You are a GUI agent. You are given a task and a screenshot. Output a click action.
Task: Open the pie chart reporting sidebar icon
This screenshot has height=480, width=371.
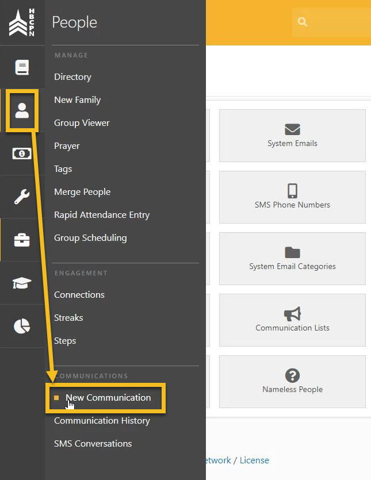pos(22,326)
